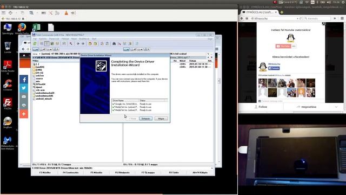Select the CCleaner desktop icon

[x=8, y=85]
